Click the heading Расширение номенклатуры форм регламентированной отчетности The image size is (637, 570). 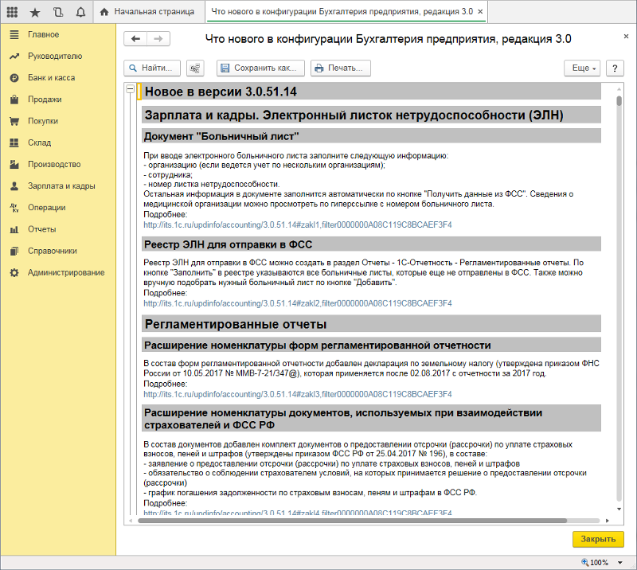click(x=317, y=346)
